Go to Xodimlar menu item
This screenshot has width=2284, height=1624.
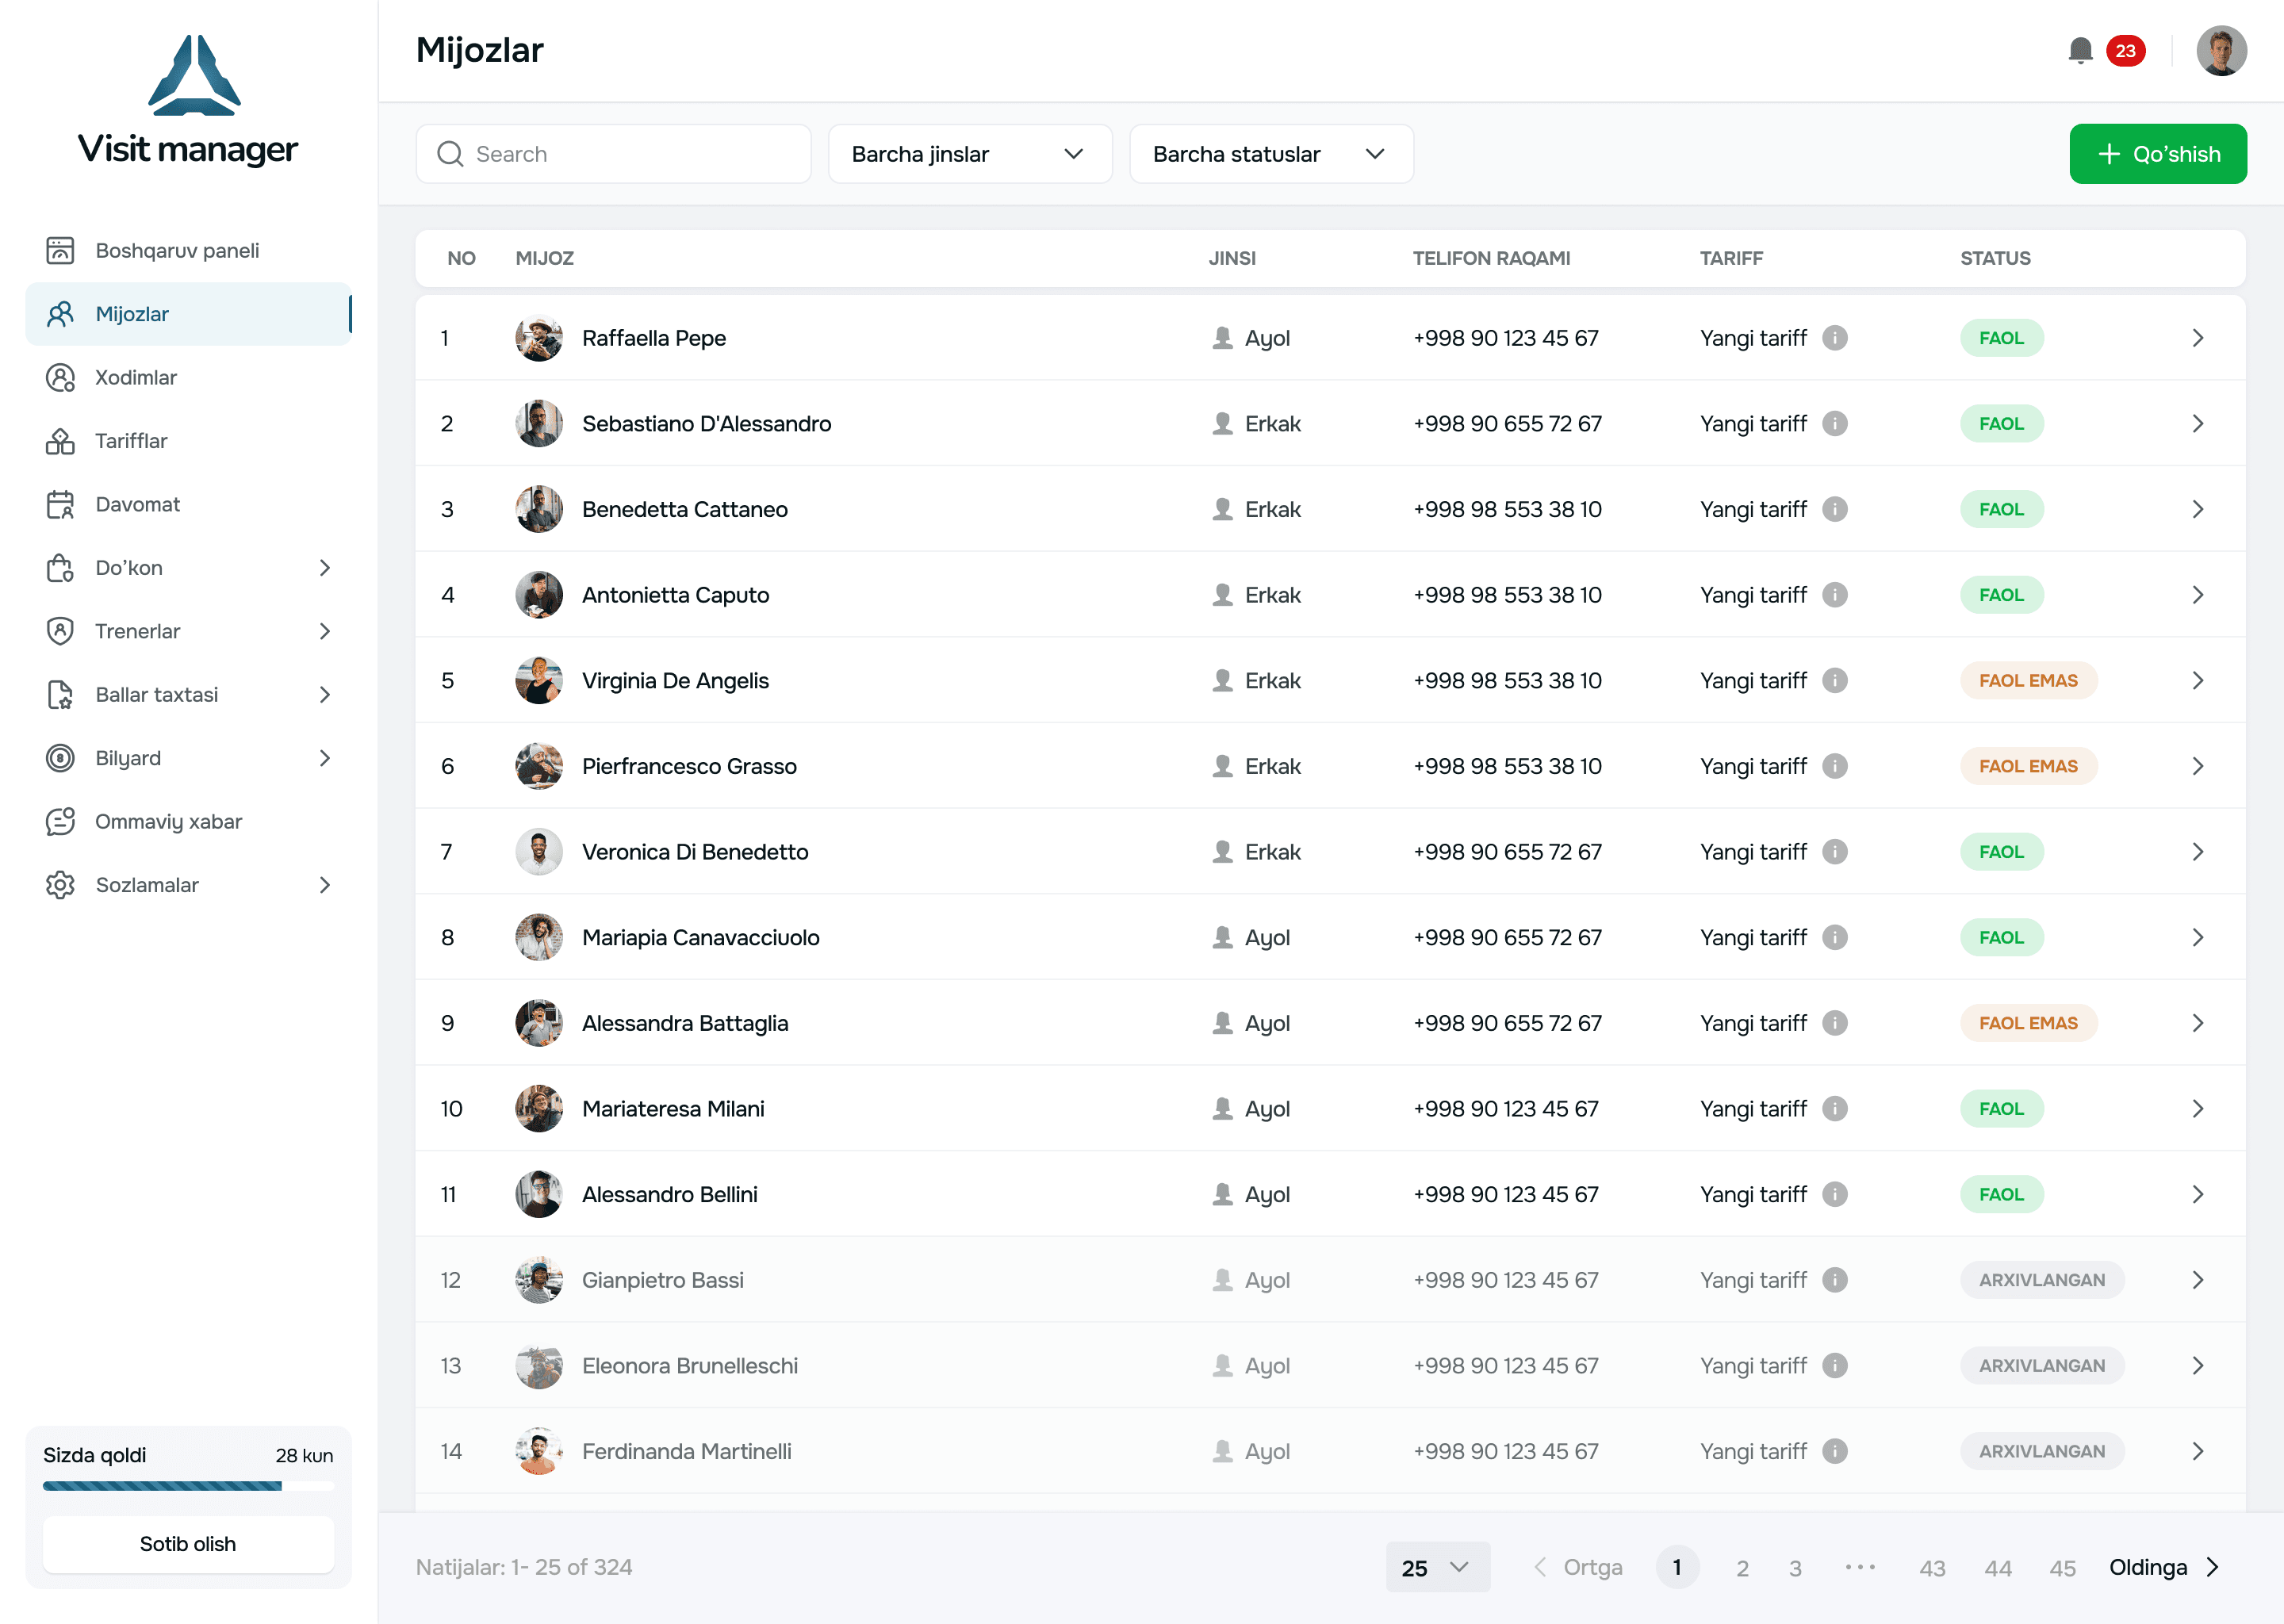click(188, 377)
